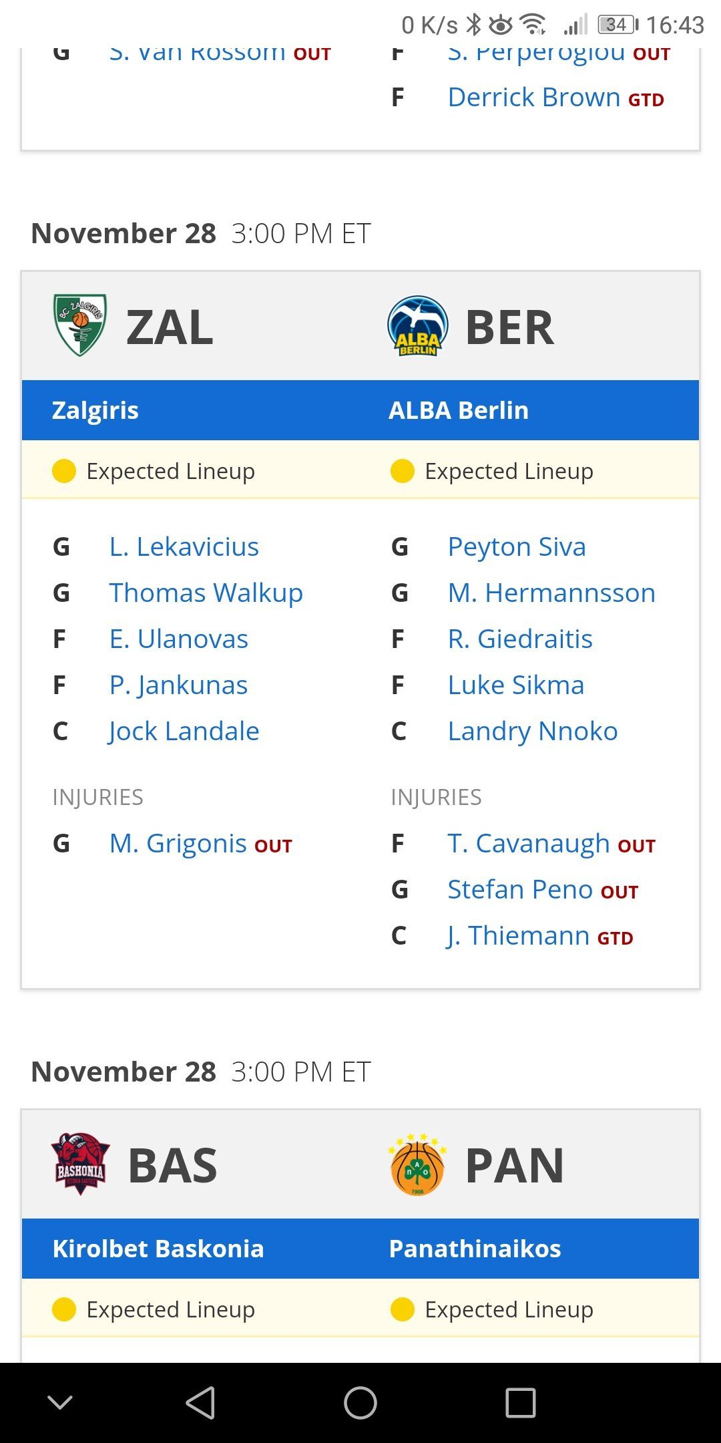
Task: Tap the ALBA Berlin team logo
Action: pyautogui.click(x=418, y=326)
